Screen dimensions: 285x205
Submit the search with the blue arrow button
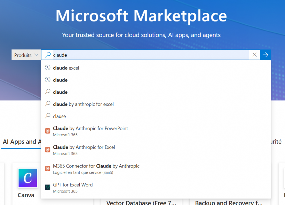click(265, 55)
